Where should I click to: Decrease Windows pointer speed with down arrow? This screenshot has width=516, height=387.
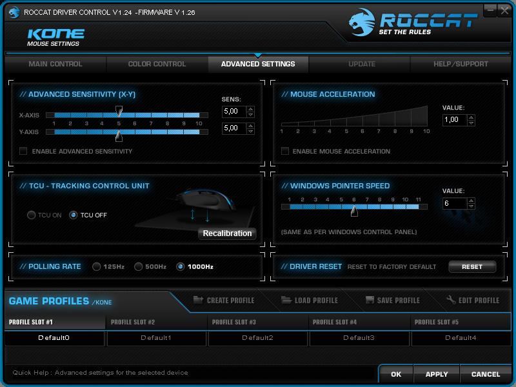pos(471,206)
